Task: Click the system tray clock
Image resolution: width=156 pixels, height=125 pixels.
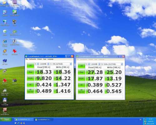Action: tap(151, 119)
